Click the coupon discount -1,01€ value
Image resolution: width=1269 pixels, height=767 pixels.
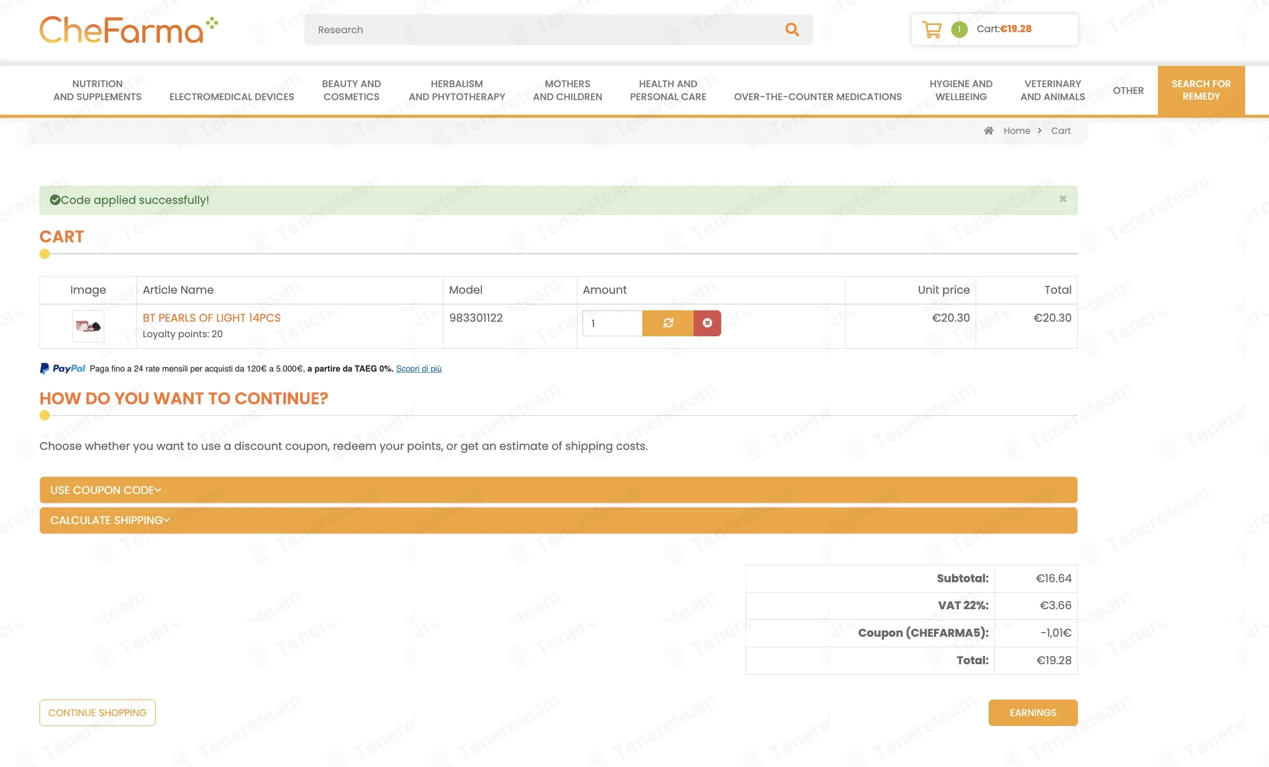tap(1056, 633)
